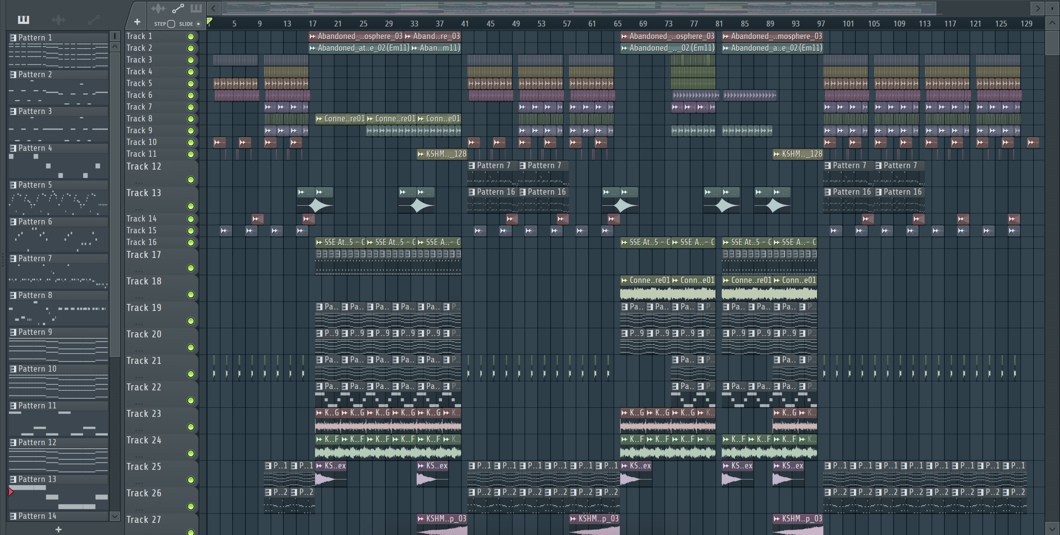Image resolution: width=1060 pixels, height=535 pixels.
Task: Focus audio clips in the playlist header
Action: [158, 8]
